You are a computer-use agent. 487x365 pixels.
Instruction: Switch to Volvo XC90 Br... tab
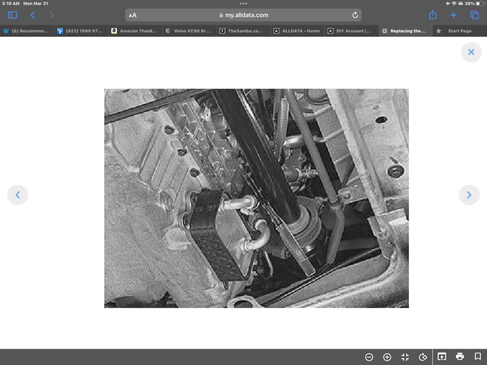tap(189, 31)
